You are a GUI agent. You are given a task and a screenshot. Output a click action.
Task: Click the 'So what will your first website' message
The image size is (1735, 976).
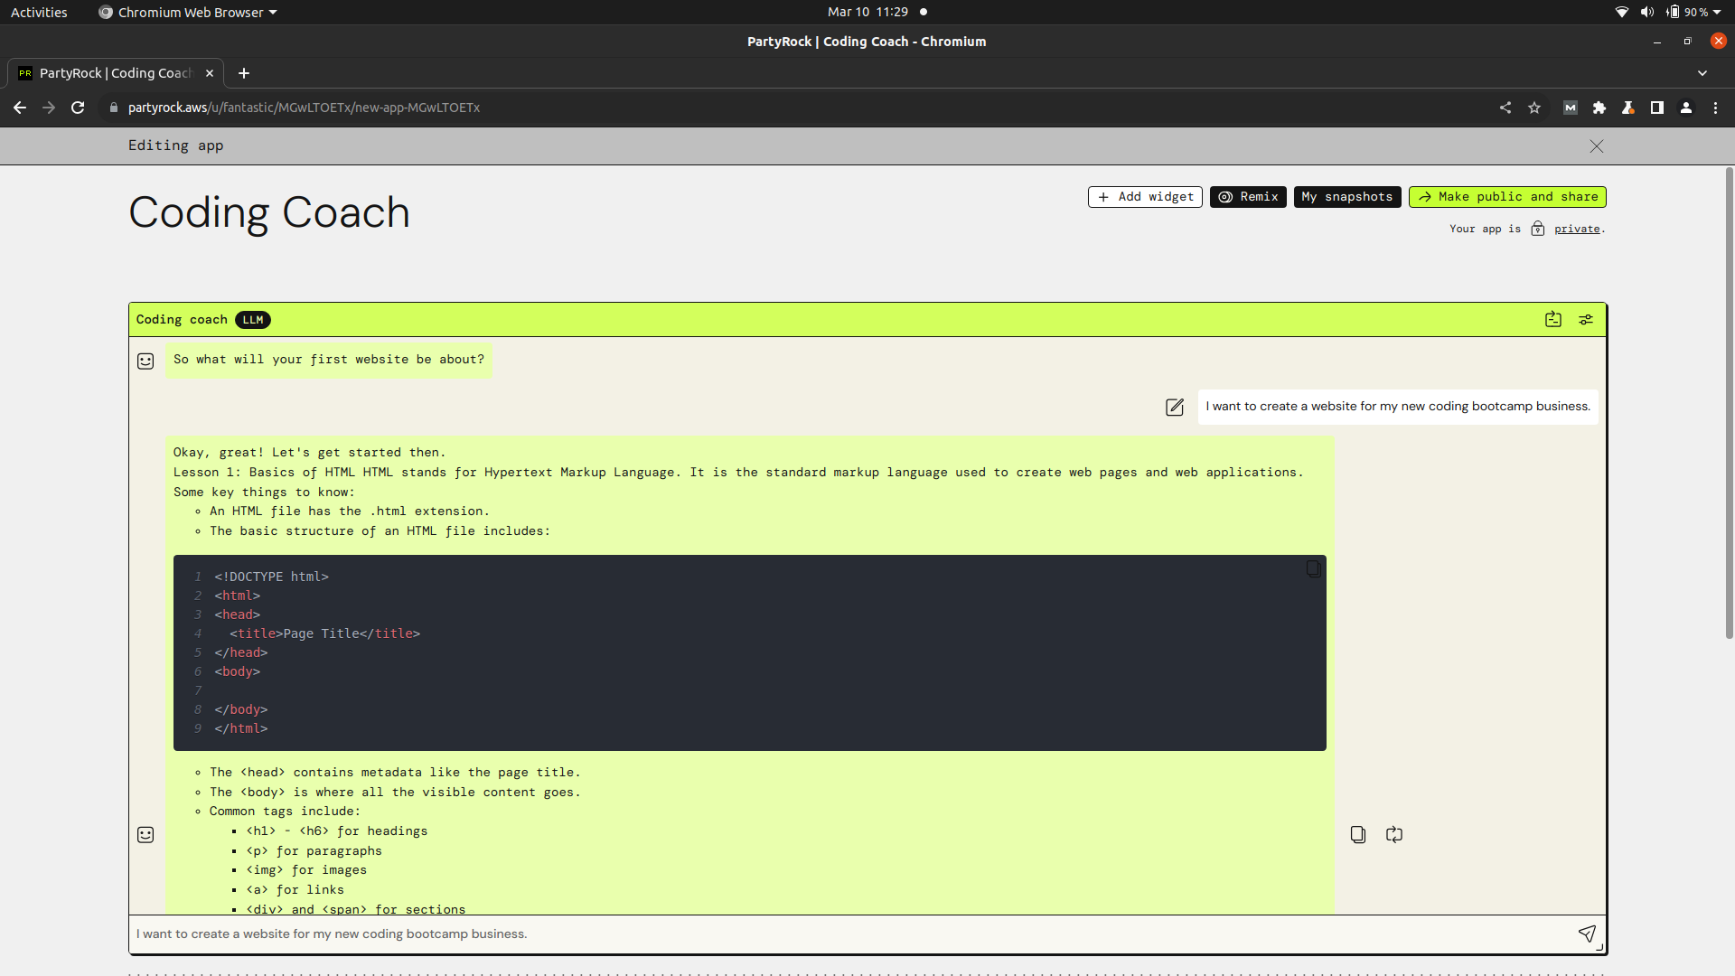pyautogui.click(x=329, y=360)
